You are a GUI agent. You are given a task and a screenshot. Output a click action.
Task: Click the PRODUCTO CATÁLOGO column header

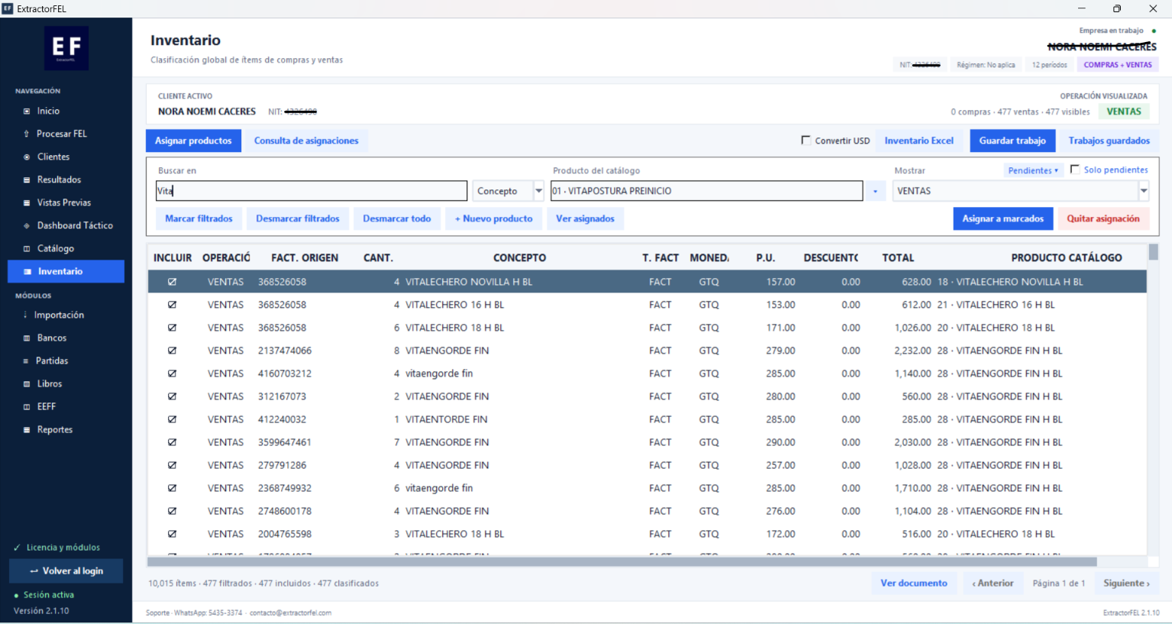(x=1067, y=258)
